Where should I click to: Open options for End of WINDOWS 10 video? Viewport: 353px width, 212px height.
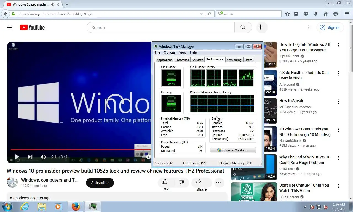pos(338,158)
